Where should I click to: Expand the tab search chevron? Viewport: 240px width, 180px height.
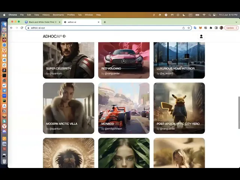236,22
